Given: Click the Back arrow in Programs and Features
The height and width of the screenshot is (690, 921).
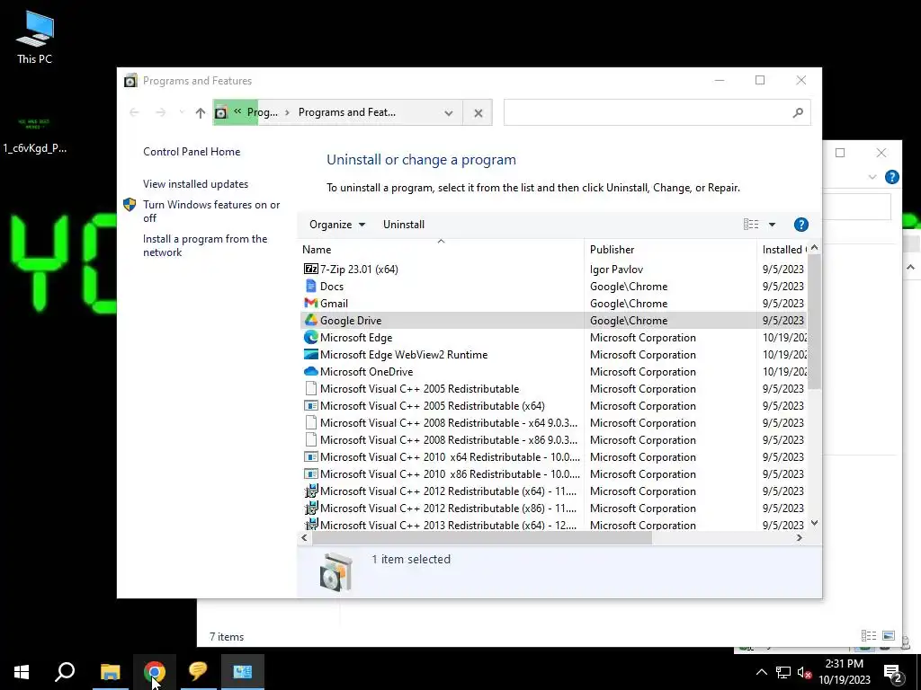Looking at the screenshot, I should click(x=134, y=112).
